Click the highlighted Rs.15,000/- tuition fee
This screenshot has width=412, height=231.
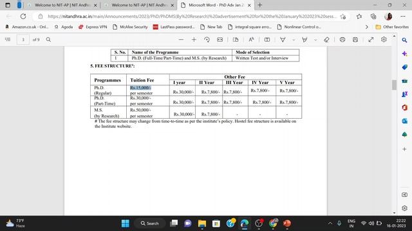click(140, 88)
